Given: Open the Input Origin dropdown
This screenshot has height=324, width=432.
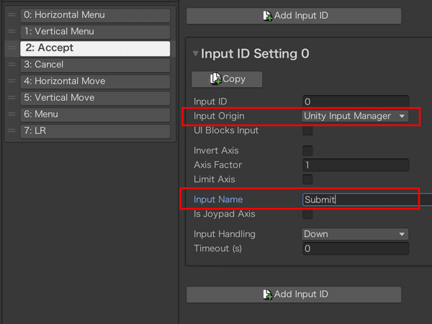Looking at the screenshot, I should [355, 116].
